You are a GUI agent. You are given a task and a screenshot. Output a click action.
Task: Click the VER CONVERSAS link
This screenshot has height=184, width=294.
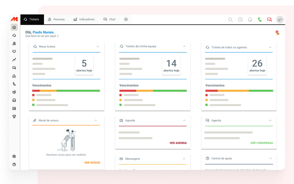261,143
